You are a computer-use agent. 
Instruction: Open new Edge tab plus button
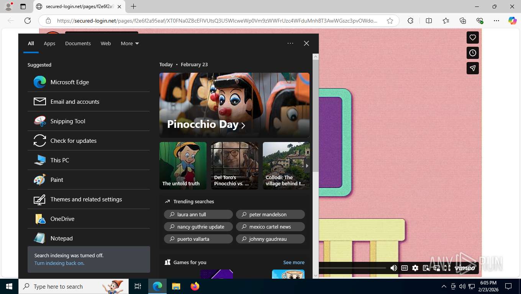coord(133,7)
